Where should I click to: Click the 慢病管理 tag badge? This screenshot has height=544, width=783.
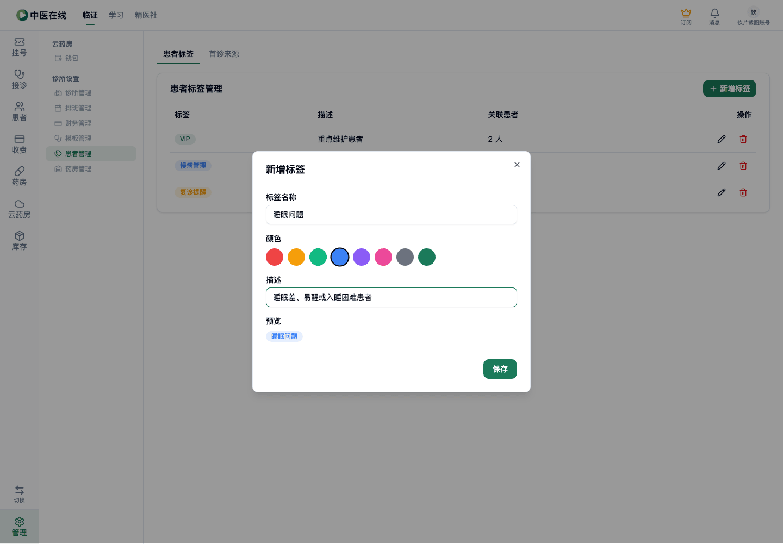pos(193,166)
